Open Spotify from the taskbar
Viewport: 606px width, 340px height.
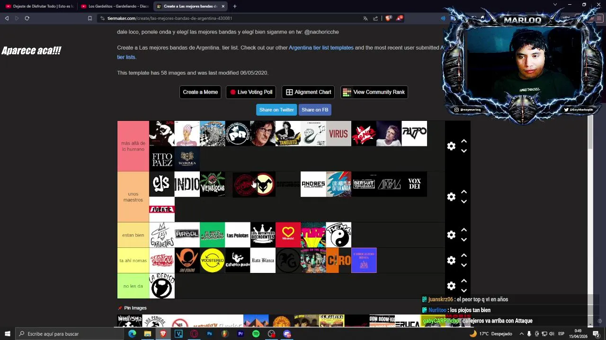[x=256, y=334]
